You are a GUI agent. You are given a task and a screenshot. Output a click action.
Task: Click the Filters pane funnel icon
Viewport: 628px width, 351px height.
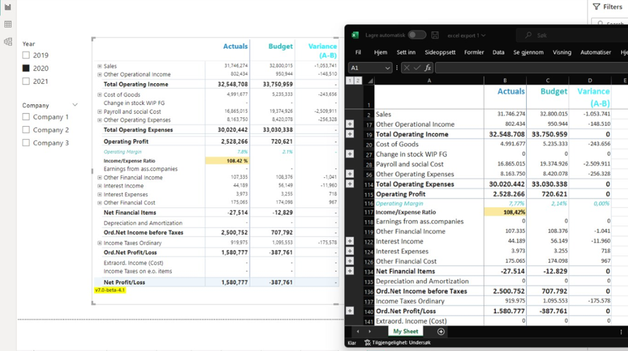tap(596, 6)
